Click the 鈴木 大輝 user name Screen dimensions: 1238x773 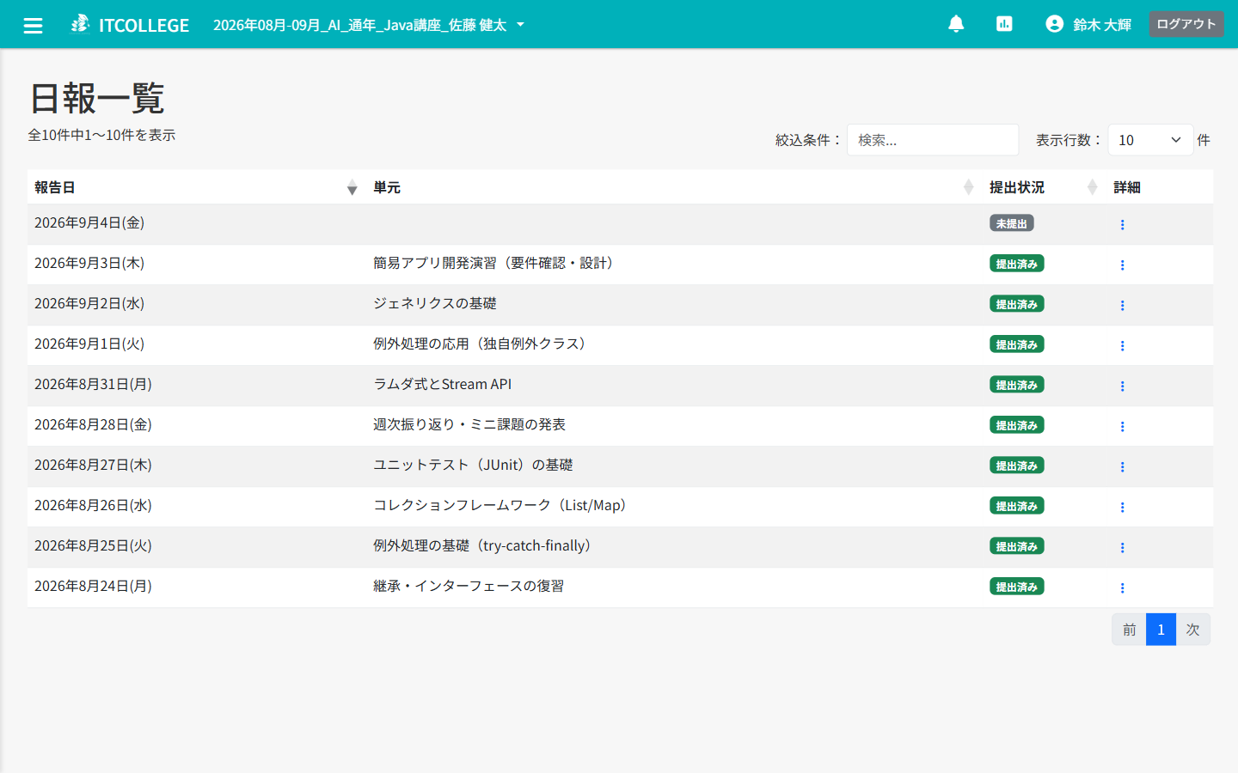coord(1102,25)
